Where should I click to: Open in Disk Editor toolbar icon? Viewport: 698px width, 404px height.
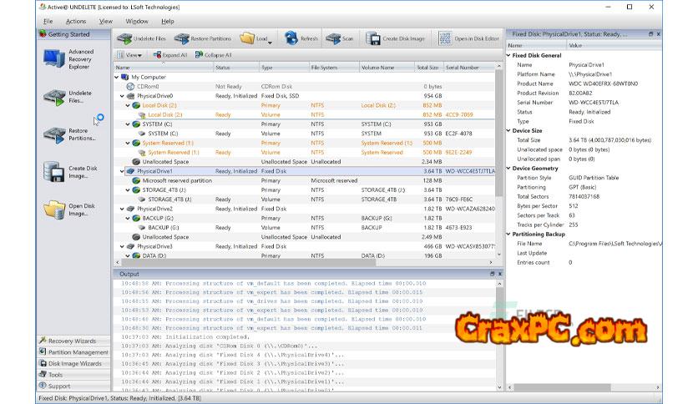coord(469,38)
